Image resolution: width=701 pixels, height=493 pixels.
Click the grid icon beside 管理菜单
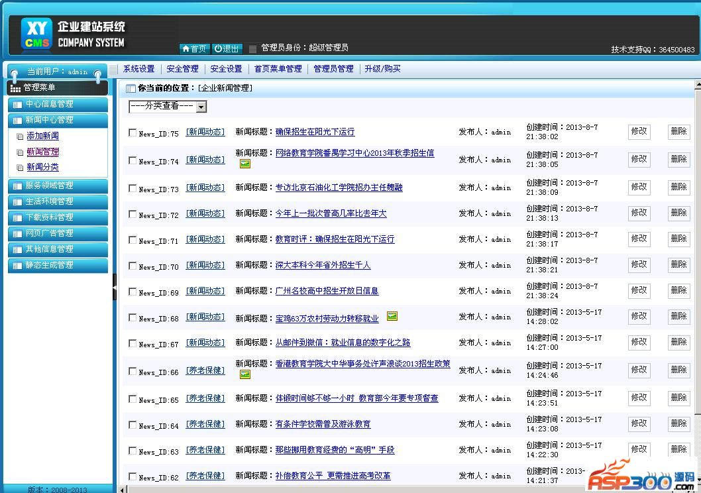pyautogui.click(x=16, y=89)
